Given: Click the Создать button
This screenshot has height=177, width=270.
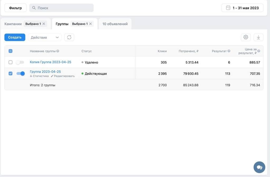Looking at the screenshot, I should coord(15,37).
